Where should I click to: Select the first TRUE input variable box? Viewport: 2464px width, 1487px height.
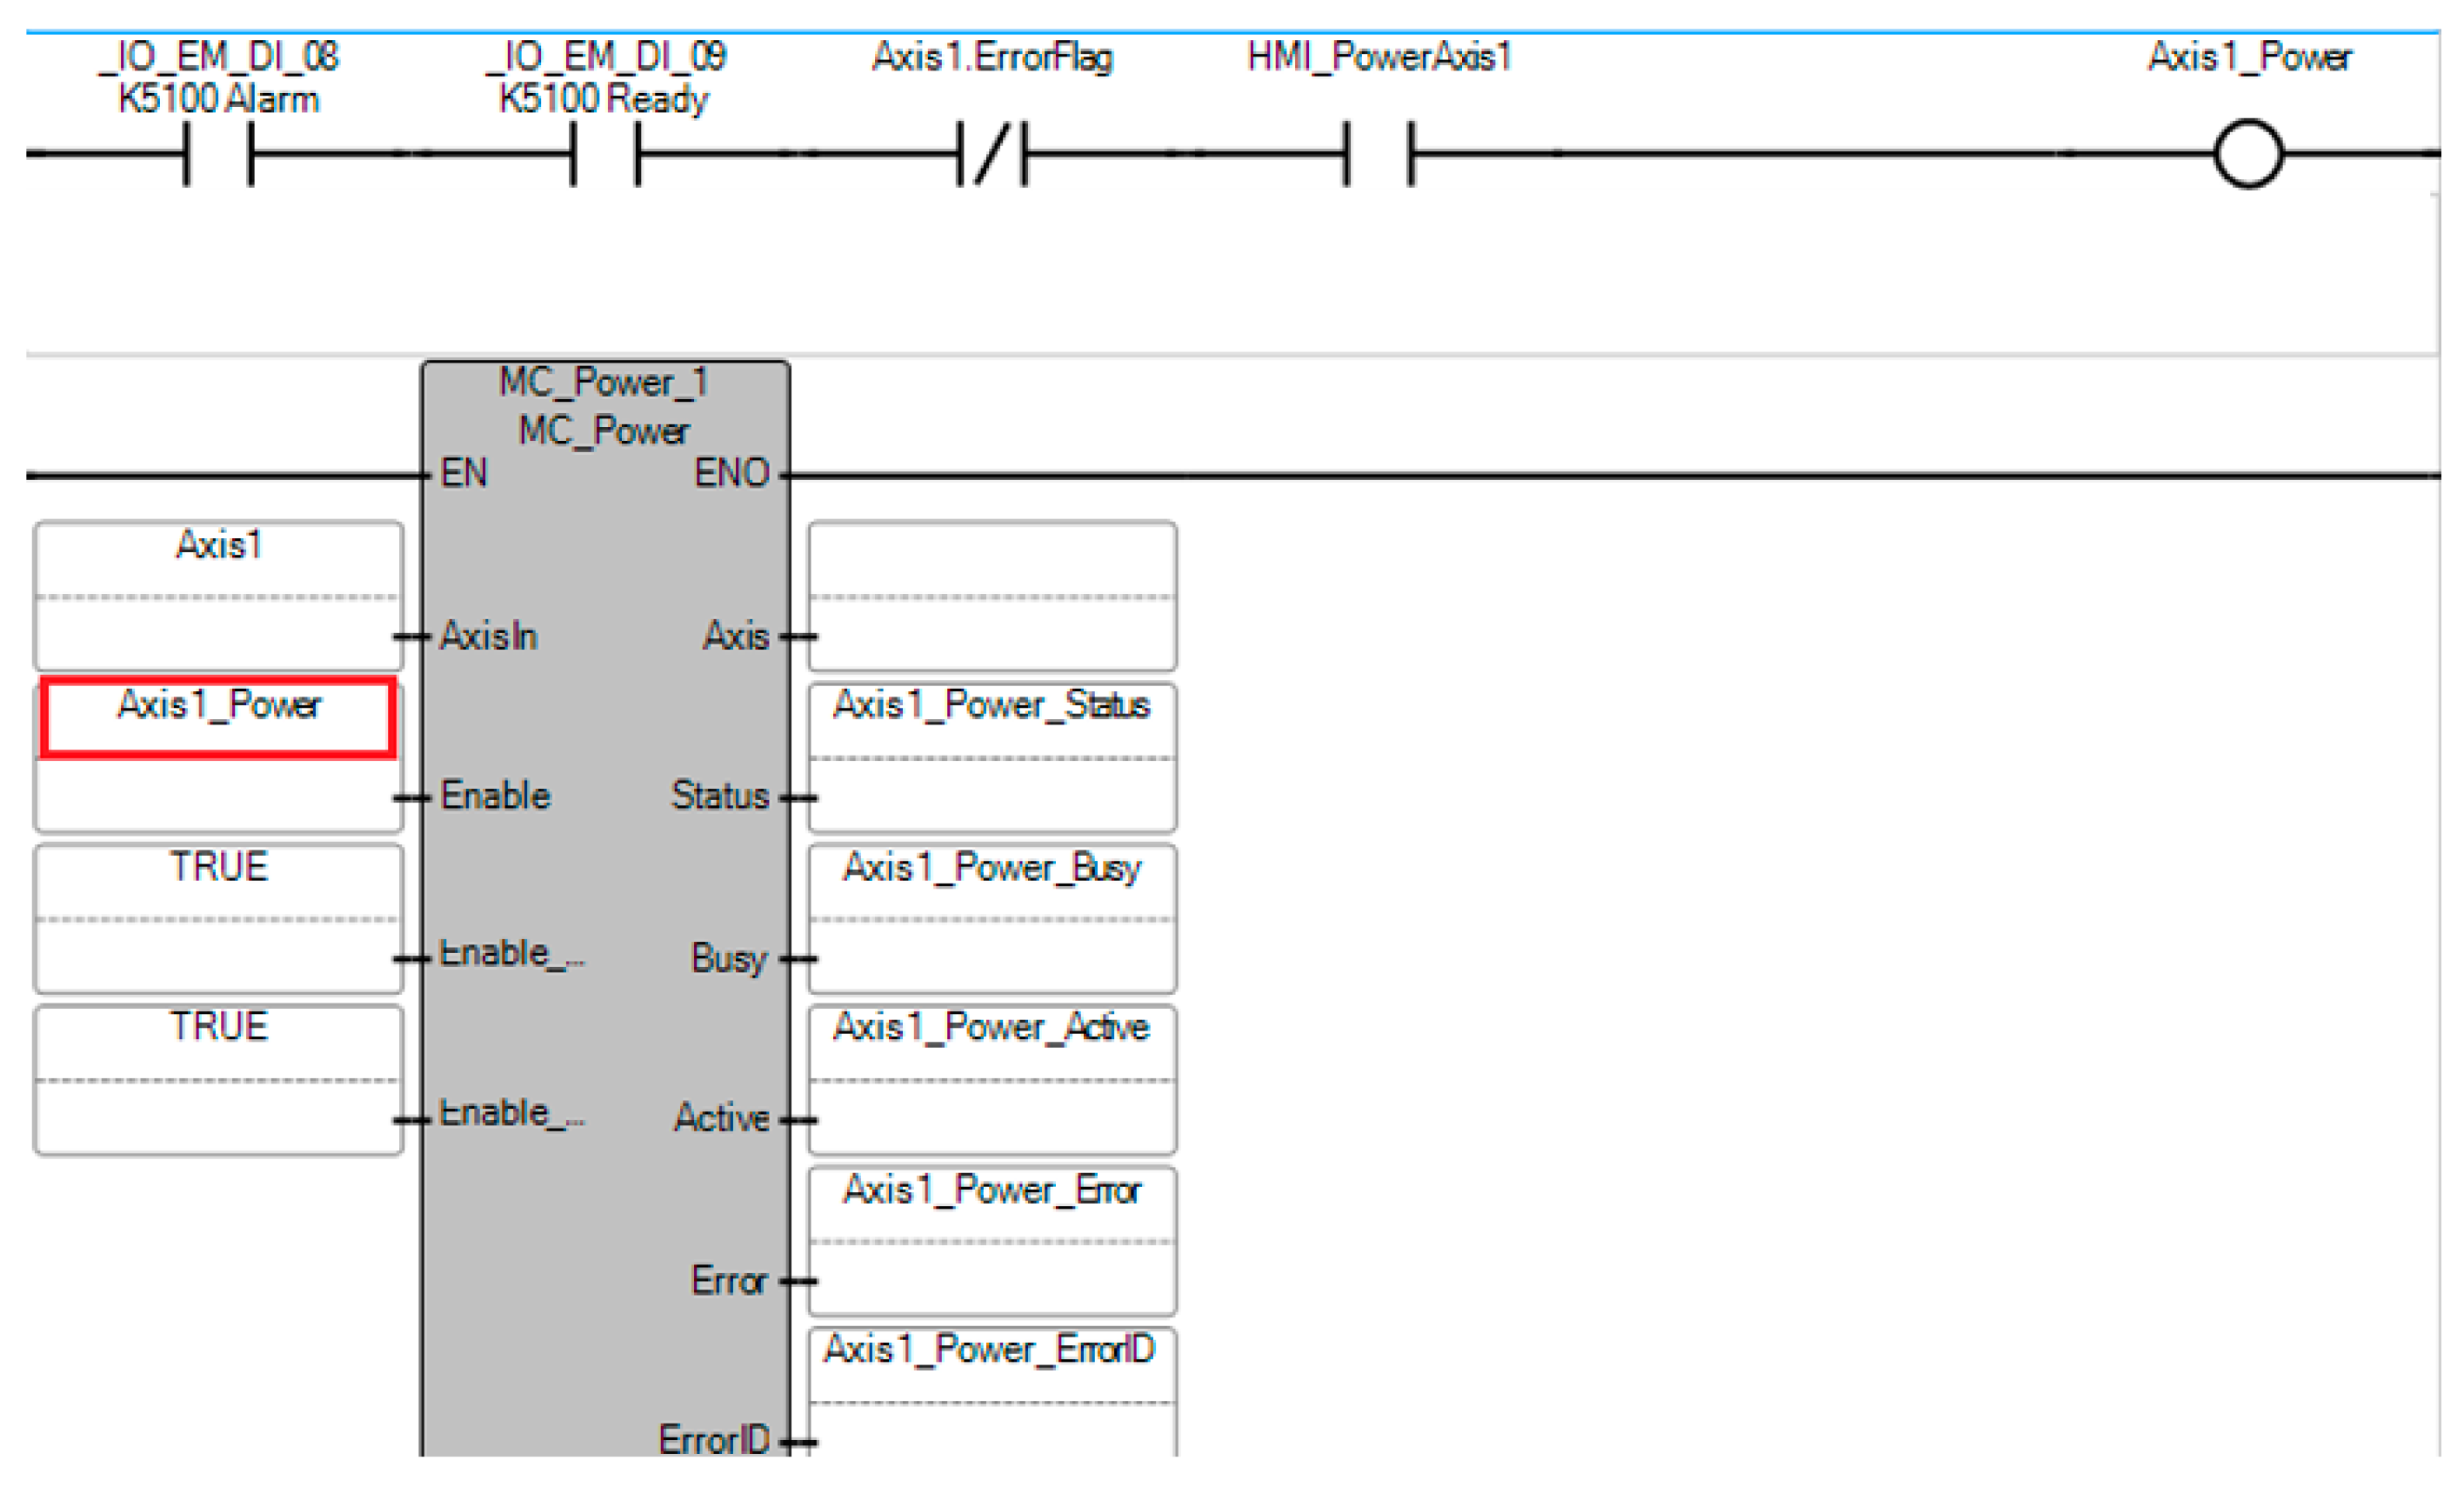tap(218, 917)
